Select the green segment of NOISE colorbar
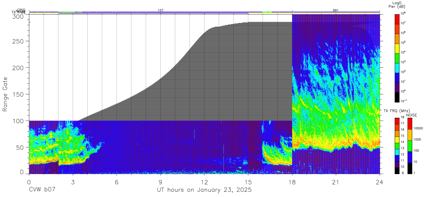427x197 pixels. point(410,146)
